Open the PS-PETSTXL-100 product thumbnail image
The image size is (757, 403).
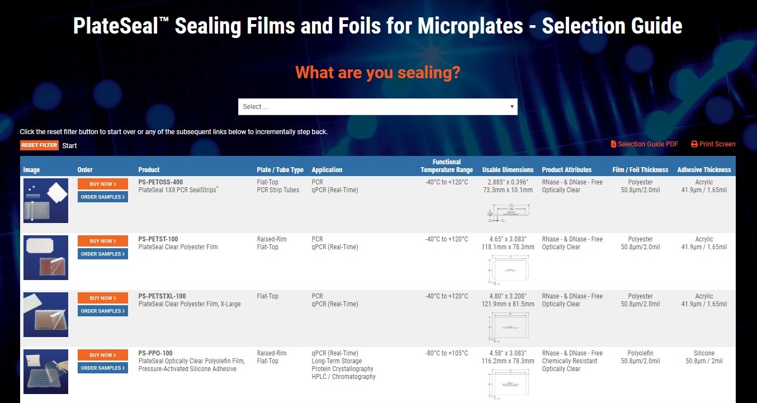coord(46,315)
